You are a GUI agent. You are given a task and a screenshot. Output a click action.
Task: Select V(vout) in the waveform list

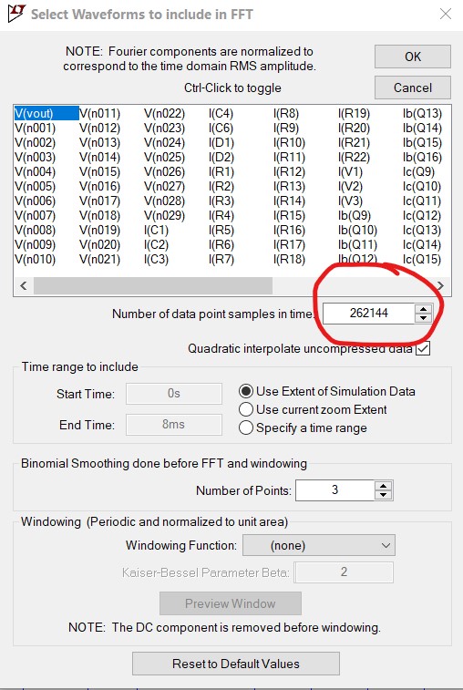coord(34,114)
